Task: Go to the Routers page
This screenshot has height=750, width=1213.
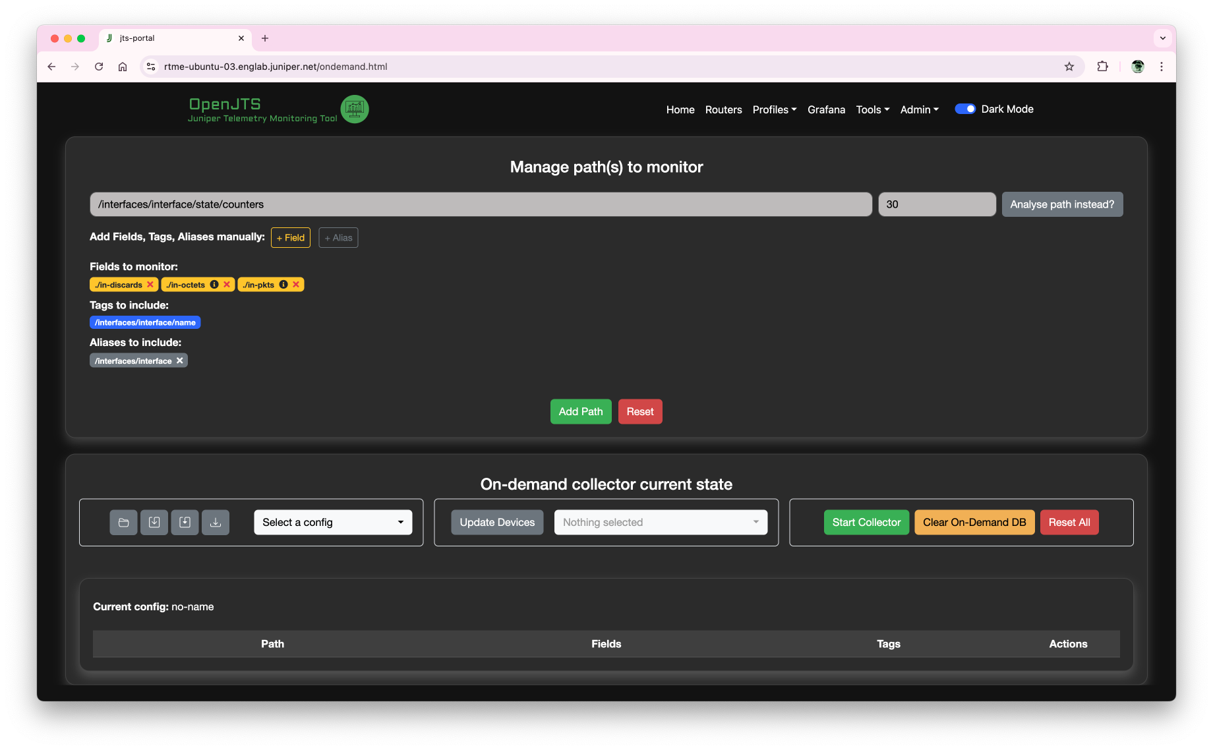Action: [723, 110]
